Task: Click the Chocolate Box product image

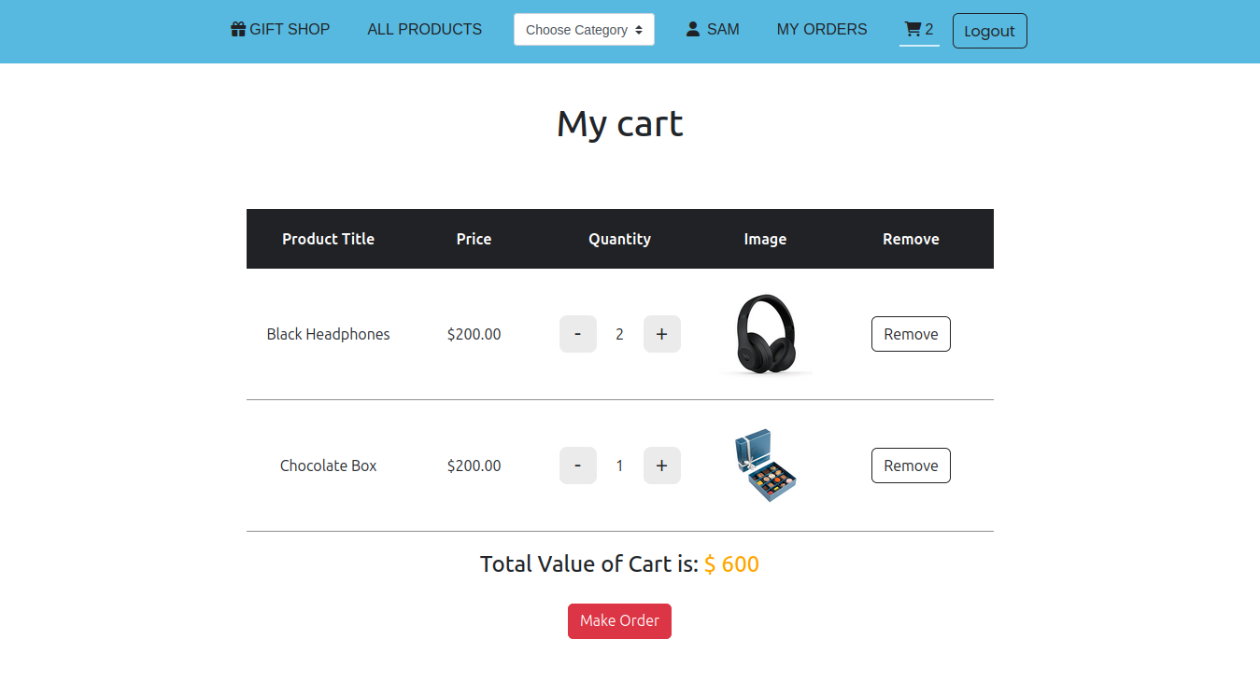Action: point(765,466)
